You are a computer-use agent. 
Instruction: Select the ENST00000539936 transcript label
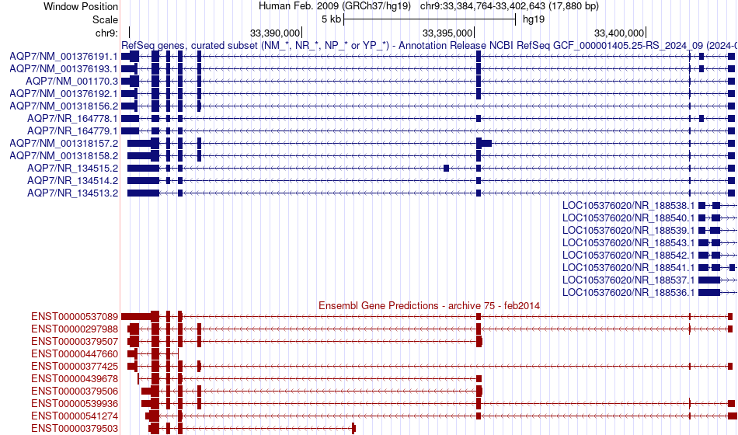[x=75, y=403]
